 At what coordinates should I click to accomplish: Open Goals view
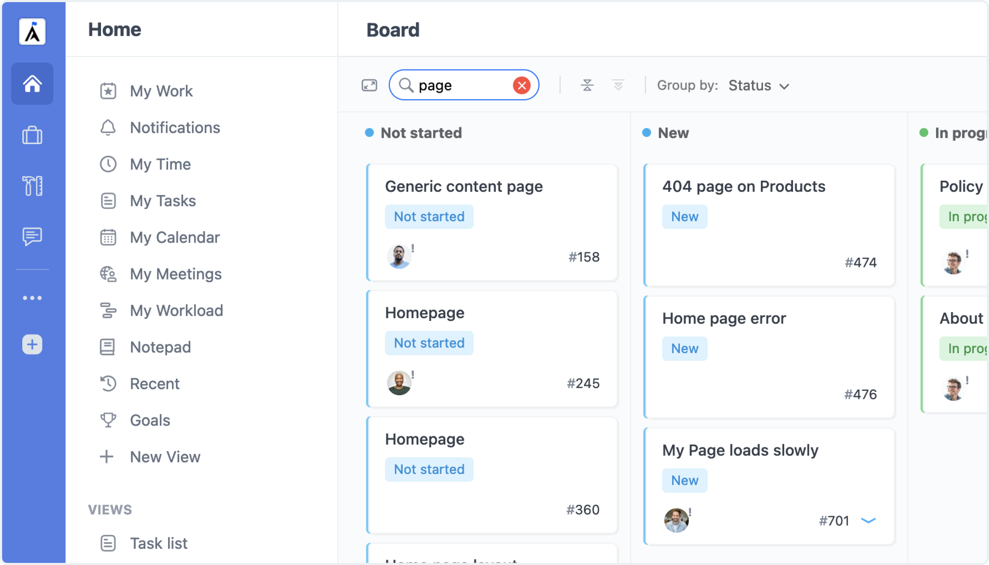click(x=150, y=420)
